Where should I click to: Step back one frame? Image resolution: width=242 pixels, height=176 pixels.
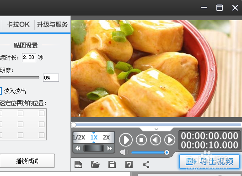coord(156,140)
